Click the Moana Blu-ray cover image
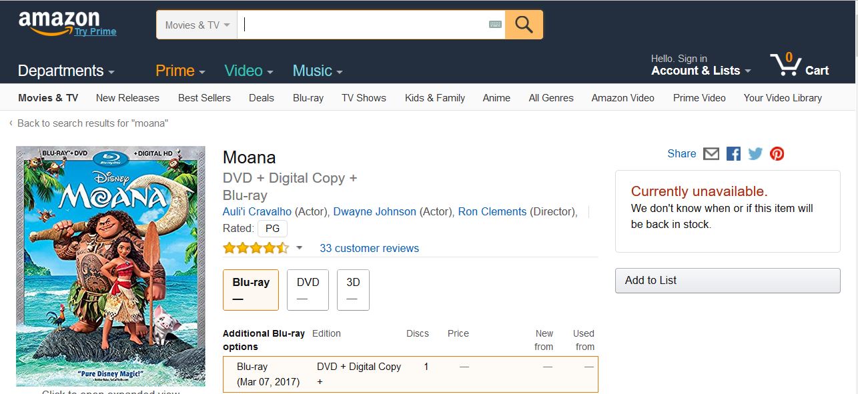The image size is (858, 394). [x=111, y=266]
